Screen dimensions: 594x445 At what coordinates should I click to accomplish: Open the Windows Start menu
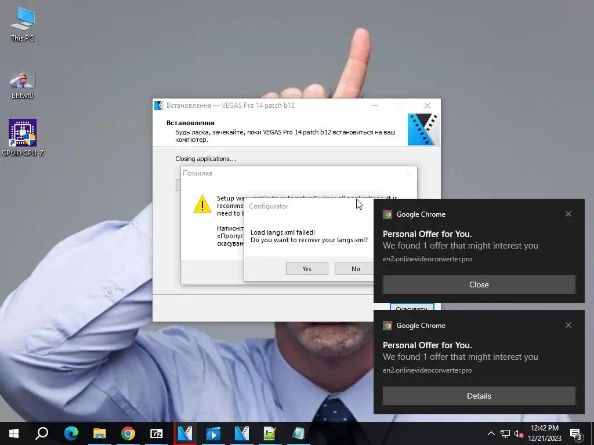click(x=14, y=433)
